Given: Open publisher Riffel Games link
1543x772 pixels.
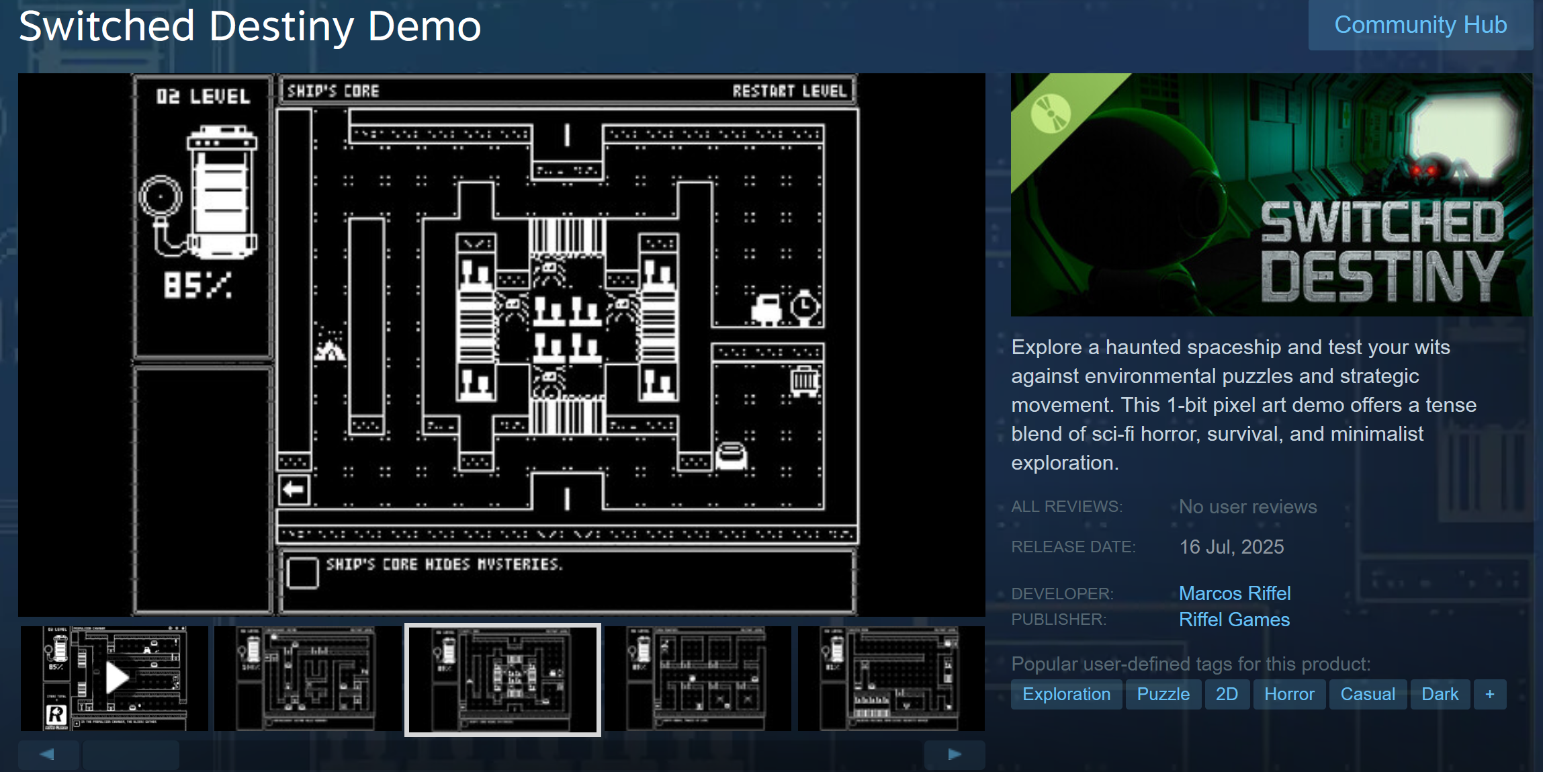Looking at the screenshot, I should tap(1234, 619).
